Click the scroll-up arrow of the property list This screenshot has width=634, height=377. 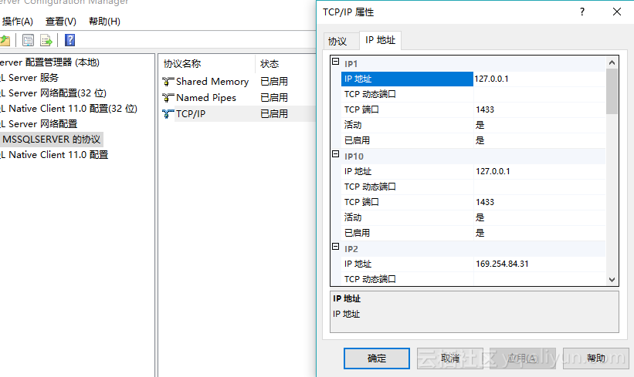tap(612, 62)
